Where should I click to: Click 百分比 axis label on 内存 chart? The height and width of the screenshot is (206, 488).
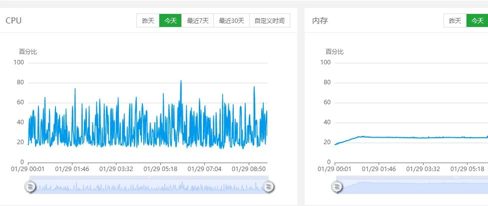(x=335, y=51)
